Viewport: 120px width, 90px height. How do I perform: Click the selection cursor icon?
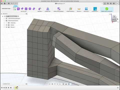point(95,9)
